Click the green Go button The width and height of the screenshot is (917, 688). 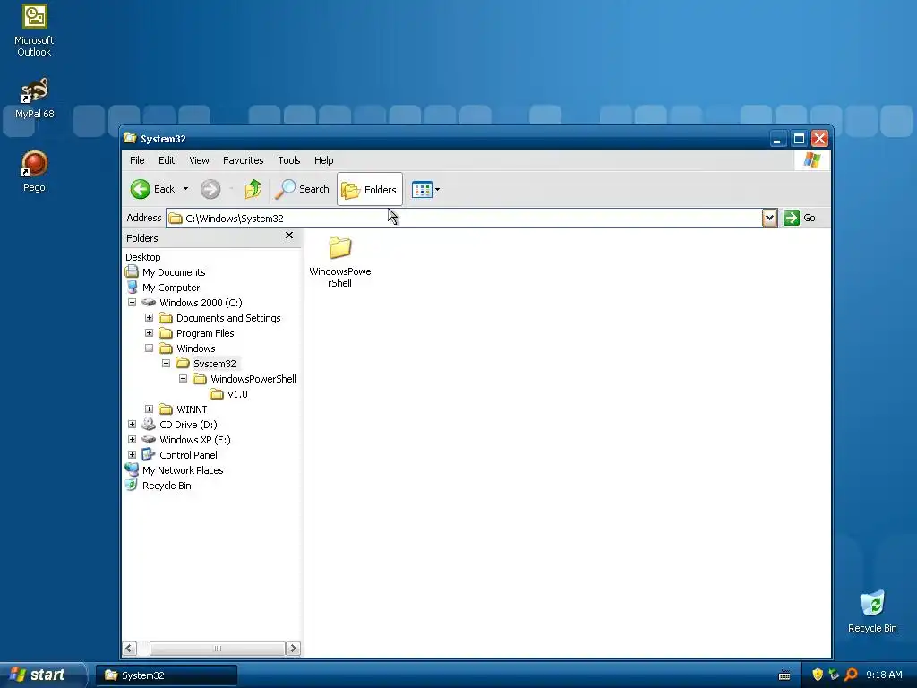tap(800, 218)
